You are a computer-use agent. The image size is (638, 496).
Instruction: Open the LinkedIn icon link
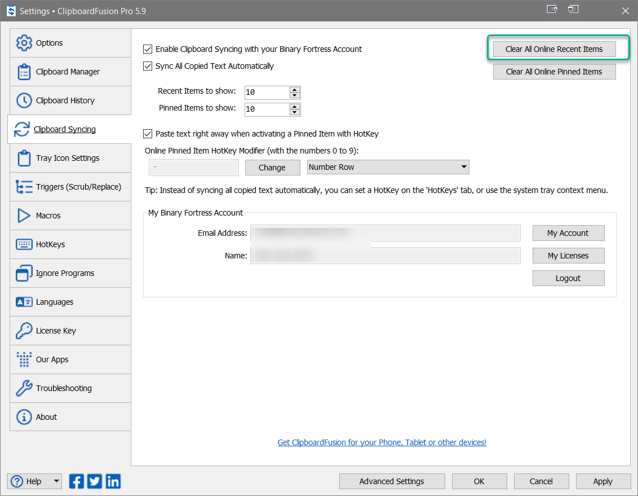pyautogui.click(x=113, y=481)
